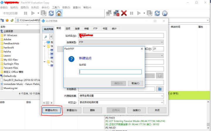This screenshot has width=211, height=131.
Task: Click the globe icon in remote toolbar
Action: 165,13
